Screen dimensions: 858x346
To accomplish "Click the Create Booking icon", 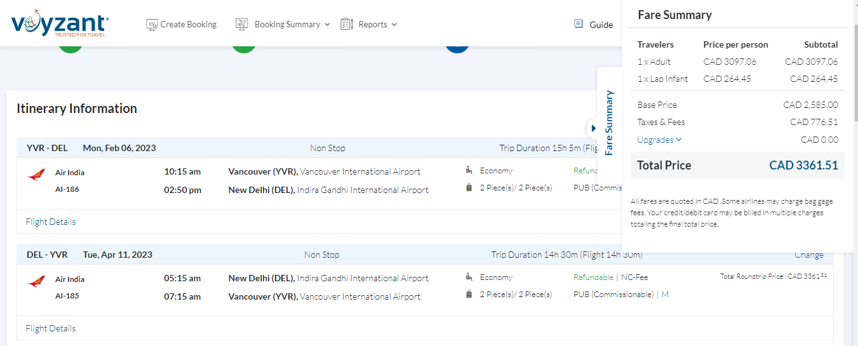I will [x=152, y=24].
